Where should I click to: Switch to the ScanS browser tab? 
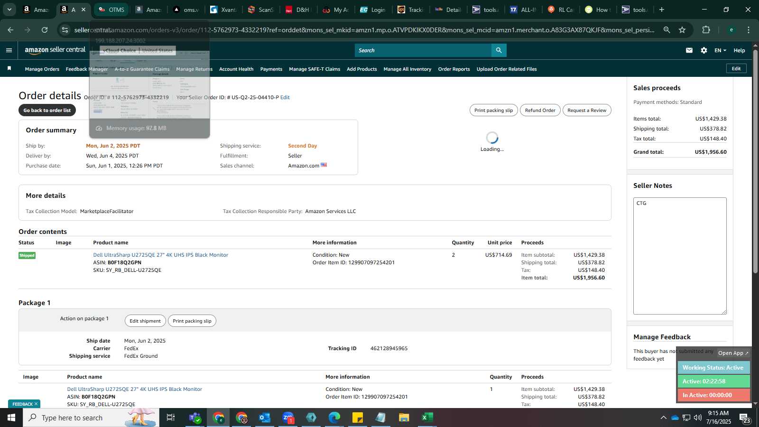(x=260, y=9)
